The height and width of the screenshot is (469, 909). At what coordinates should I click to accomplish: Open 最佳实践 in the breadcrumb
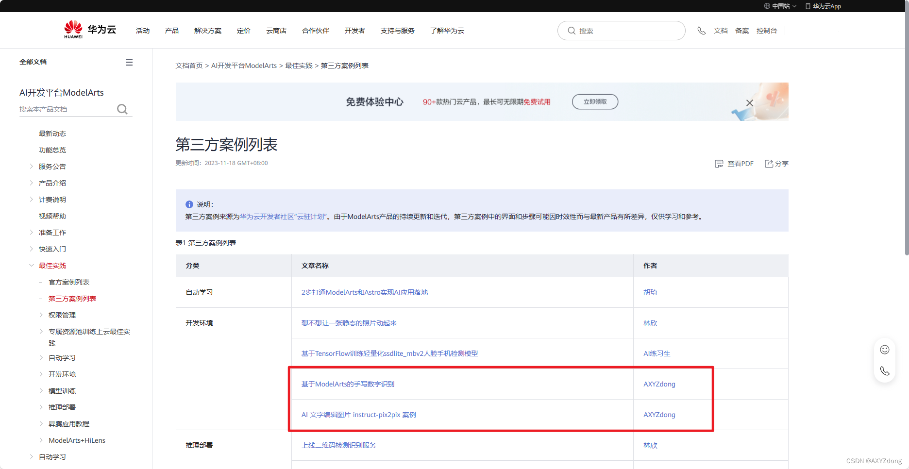[299, 66]
